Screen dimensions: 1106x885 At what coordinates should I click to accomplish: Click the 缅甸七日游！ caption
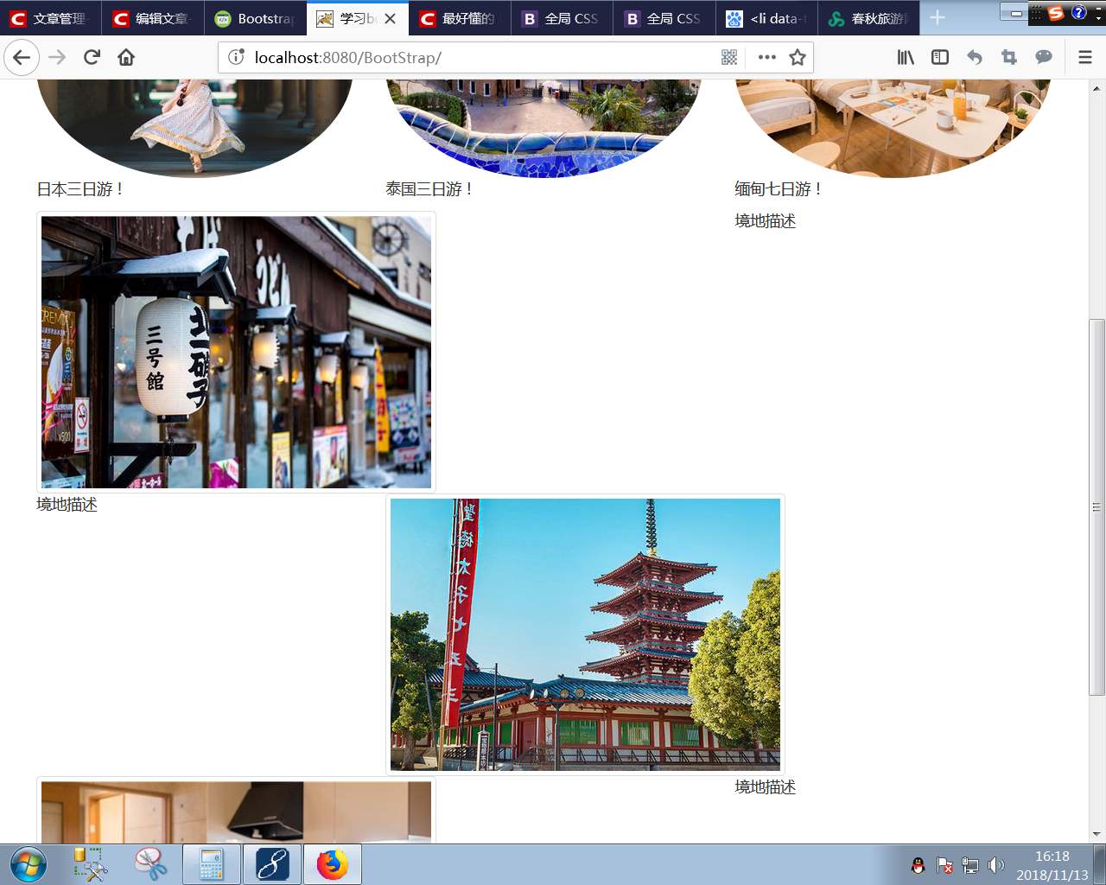(779, 189)
